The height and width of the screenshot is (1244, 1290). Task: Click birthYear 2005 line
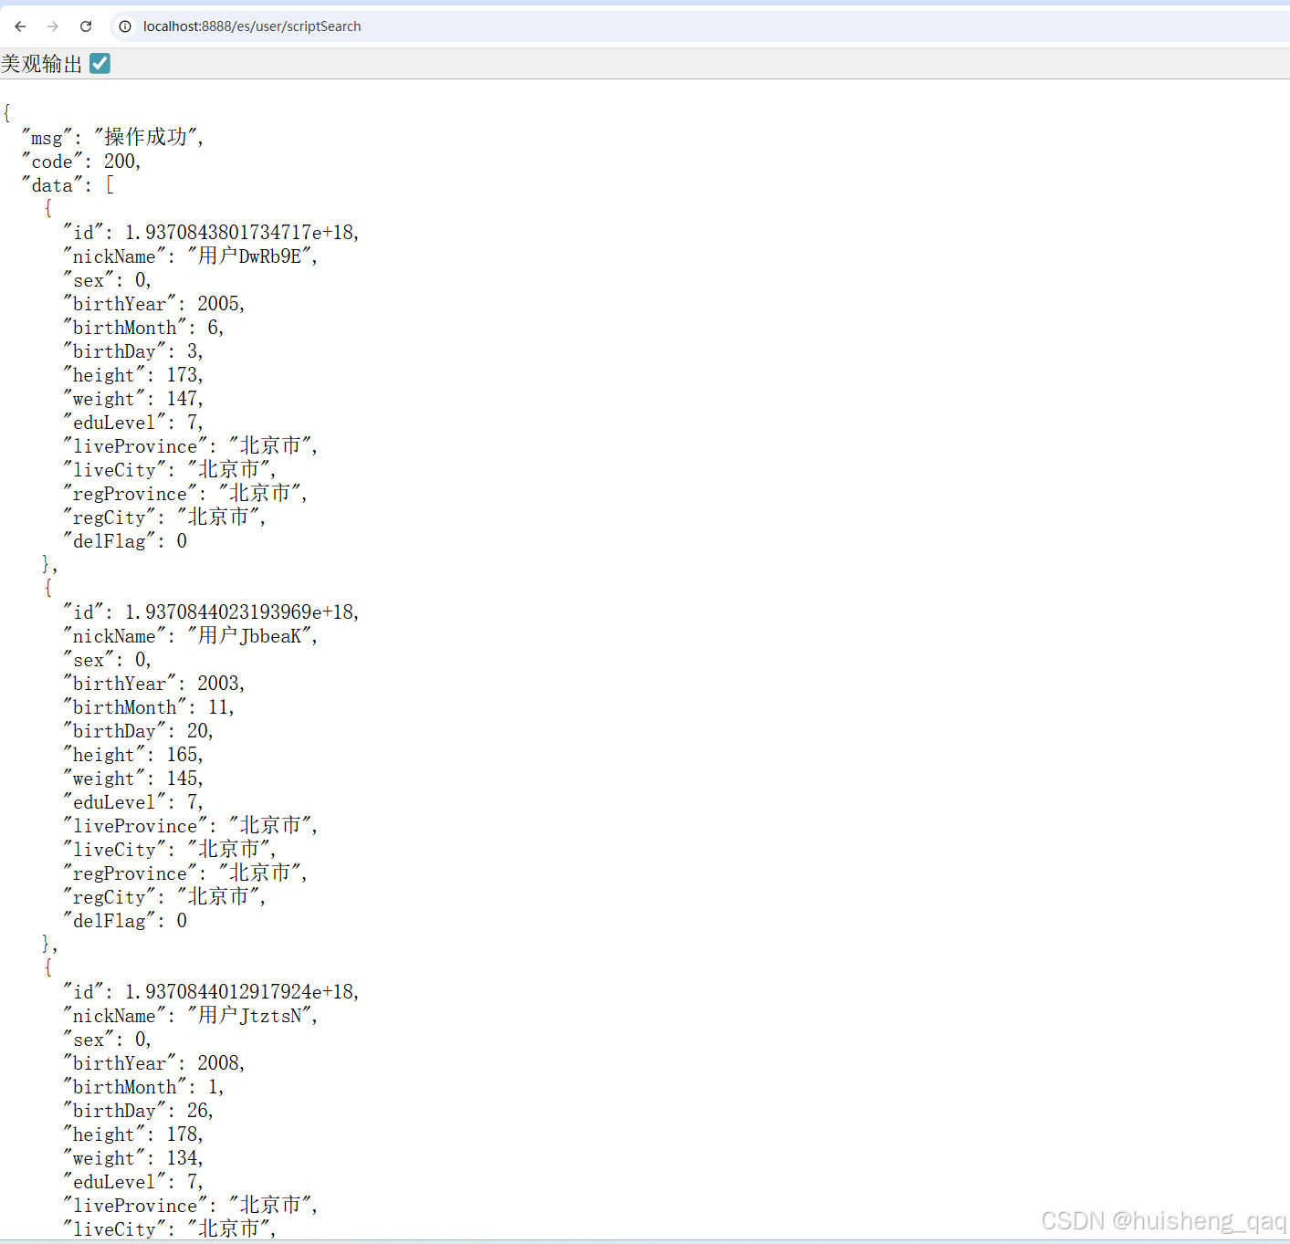(x=154, y=304)
